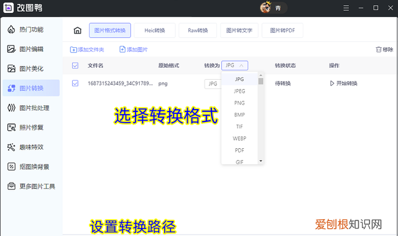Click the dropdown list's up scroll arrow
This screenshot has width=398, height=236.
pos(261,75)
